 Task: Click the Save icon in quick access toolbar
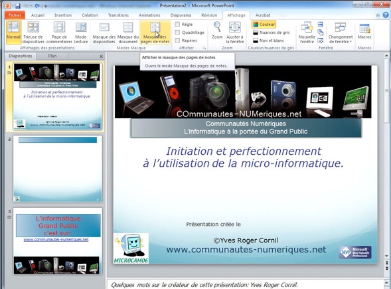pyautogui.click(x=18, y=5)
